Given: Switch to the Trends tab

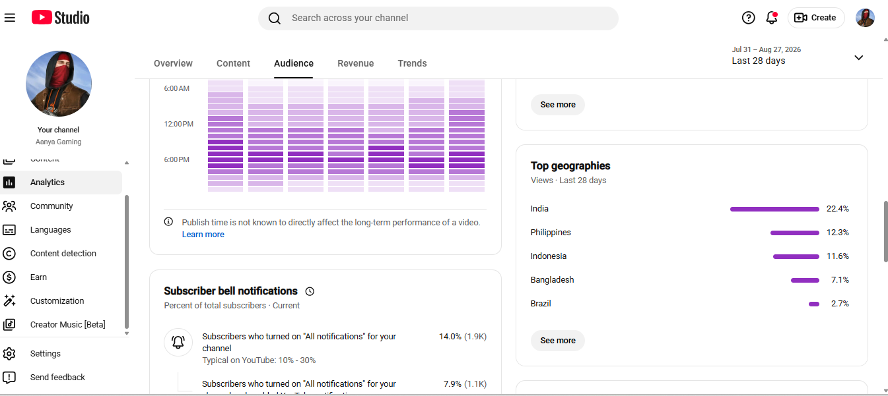Looking at the screenshot, I should (x=412, y=63).
